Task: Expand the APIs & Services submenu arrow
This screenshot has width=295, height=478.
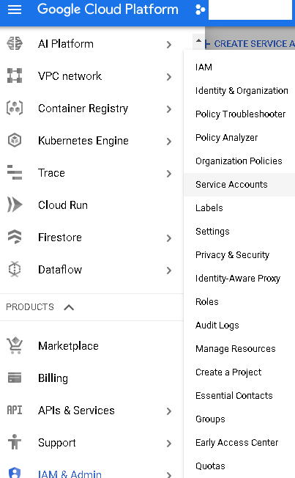Action: 169,411
